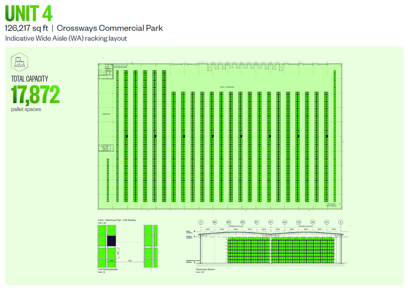Click grid marker circle A at far right

[x=340, y=222]
